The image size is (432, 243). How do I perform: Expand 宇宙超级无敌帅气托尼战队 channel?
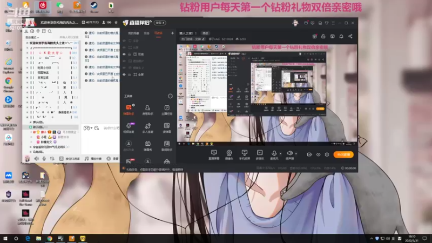tap(31, 147)
